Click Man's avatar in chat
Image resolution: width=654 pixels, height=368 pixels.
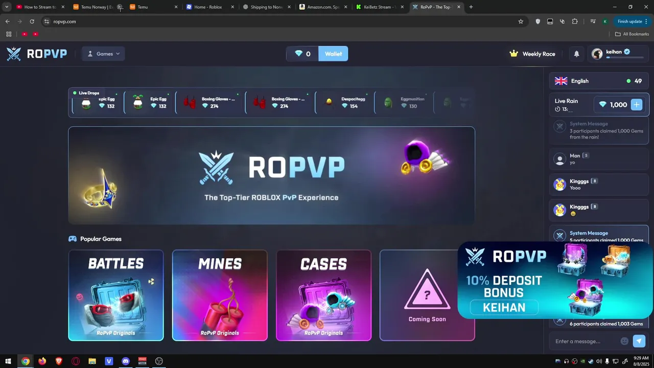click(x=559, y=159)
